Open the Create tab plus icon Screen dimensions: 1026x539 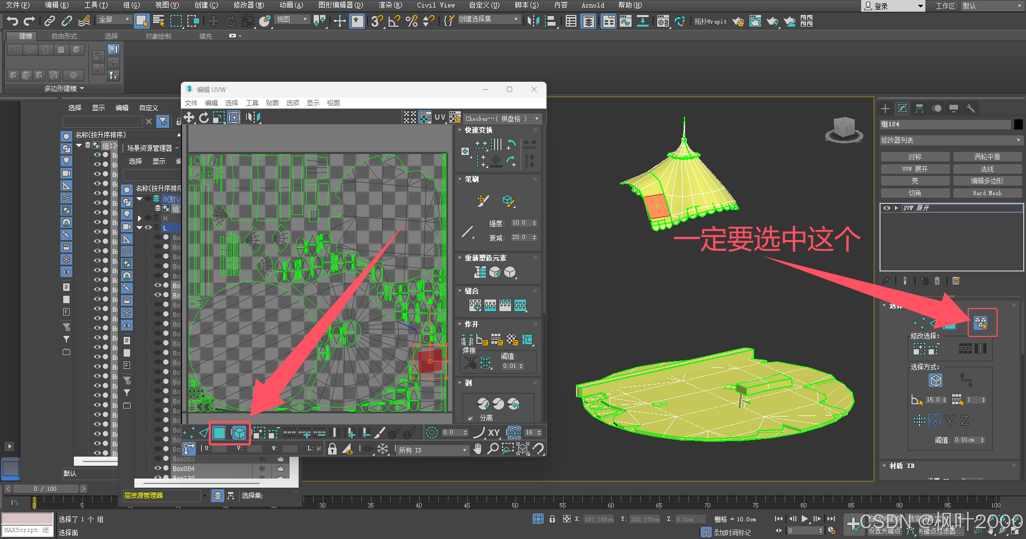(885, 109)
